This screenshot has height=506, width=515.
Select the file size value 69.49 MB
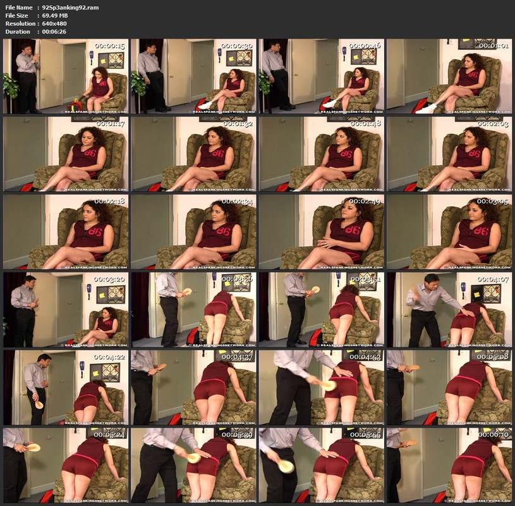[55, 15]
